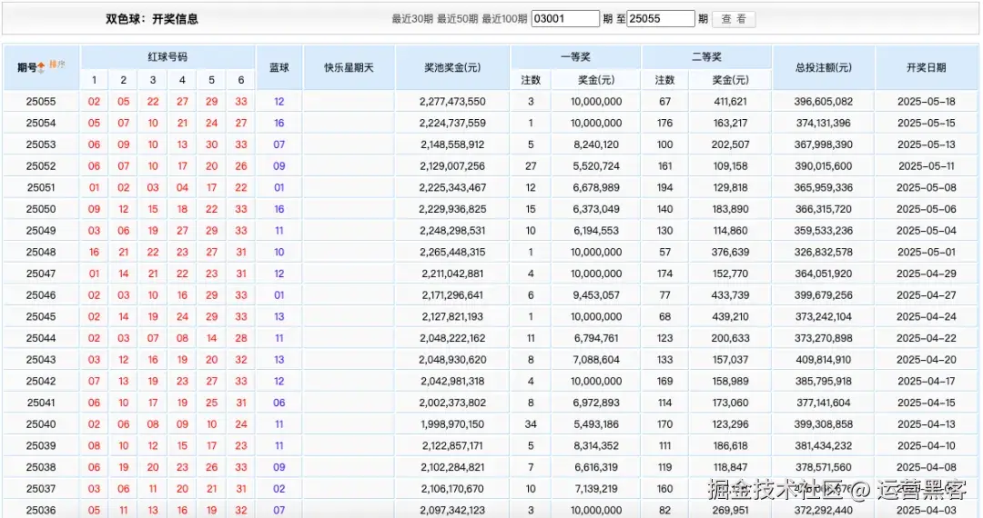Viewport: 983px width, 518px height.
Task: Click the 快乐星期天 column header
Action: point(349,67)
